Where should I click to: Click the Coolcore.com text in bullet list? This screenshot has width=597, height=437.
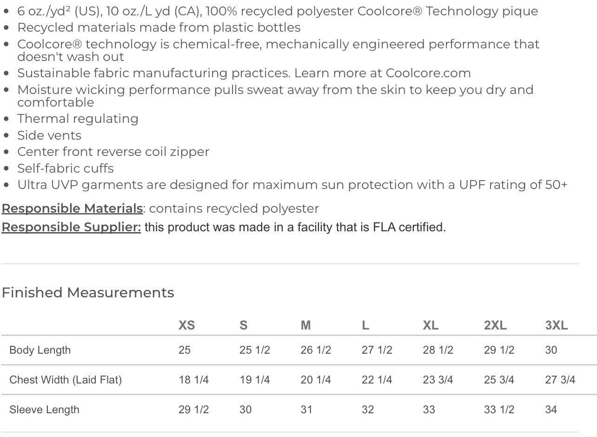[428, 73]
